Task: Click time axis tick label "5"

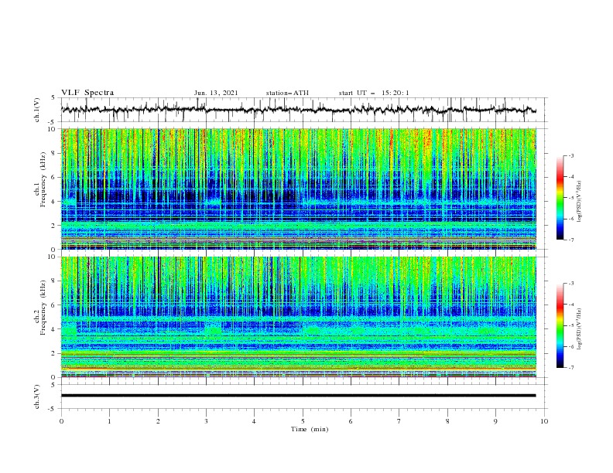Action: (x=303, y=421)
